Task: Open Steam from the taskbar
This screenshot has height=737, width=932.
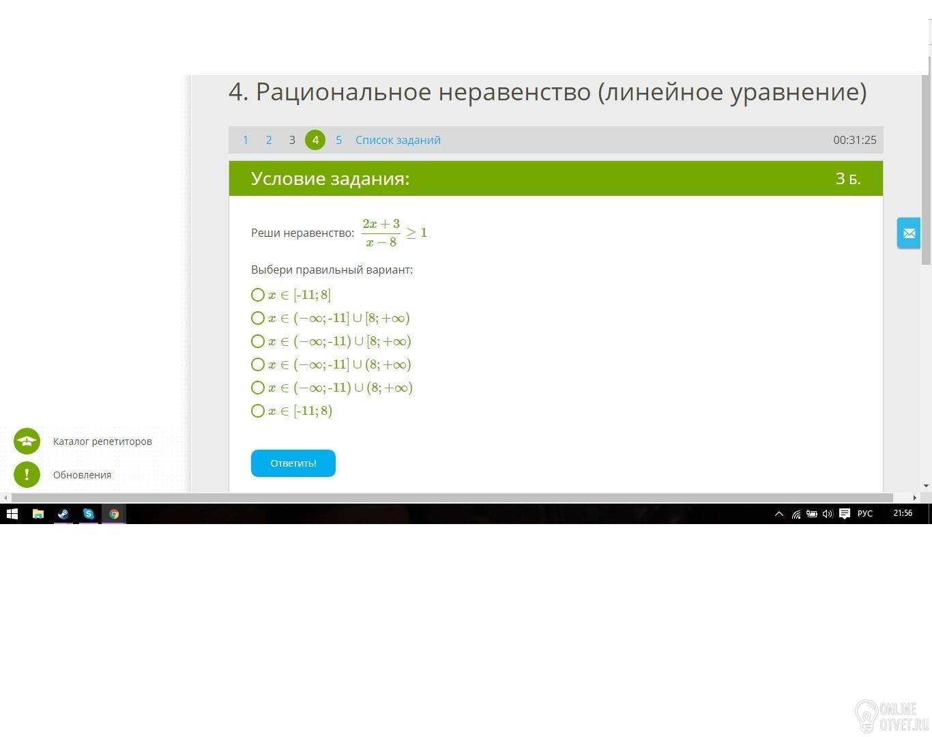Action: tap(63, 514)
